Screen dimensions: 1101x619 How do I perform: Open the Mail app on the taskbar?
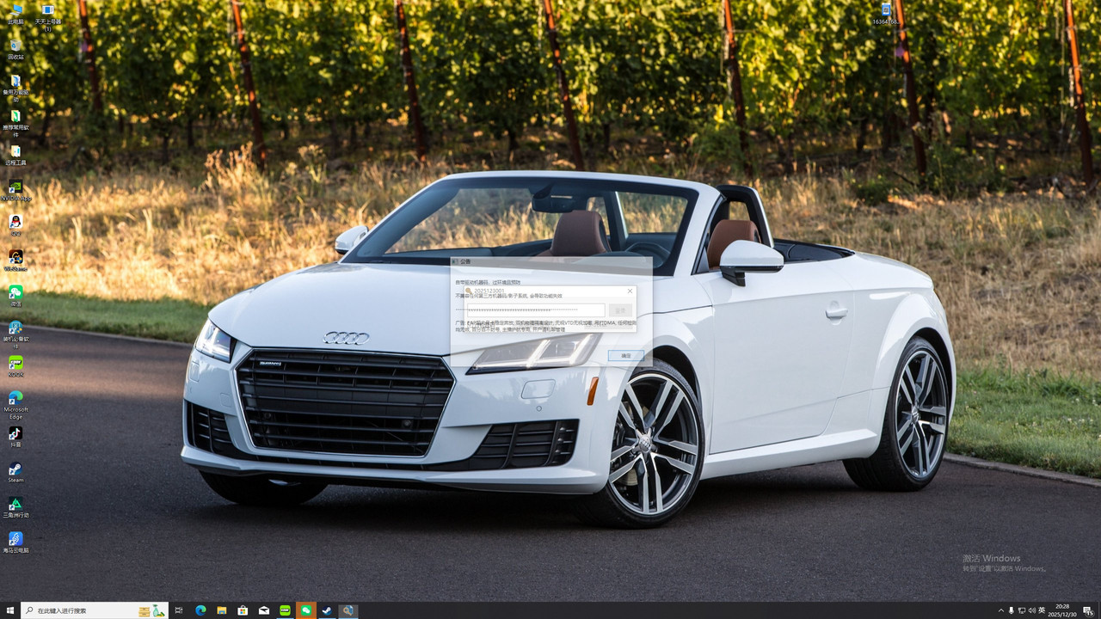pyautogui.click(x=264, y=610)
